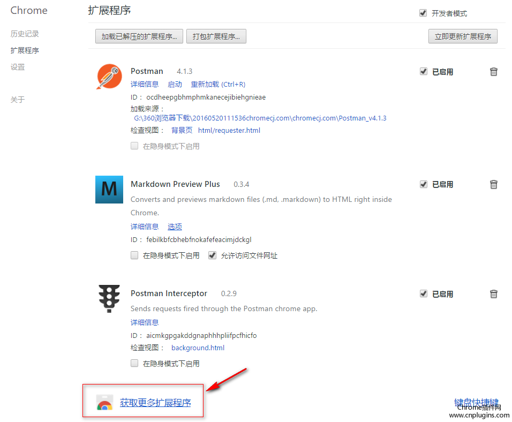Disable Postman via 已启用 checkbox
This screenshot has height=422, width=512.
(424, 72)
